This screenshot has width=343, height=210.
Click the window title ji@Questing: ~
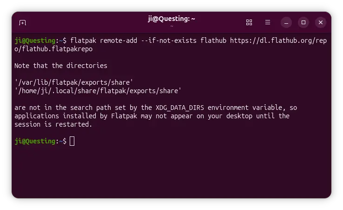[x=171, y=19]
